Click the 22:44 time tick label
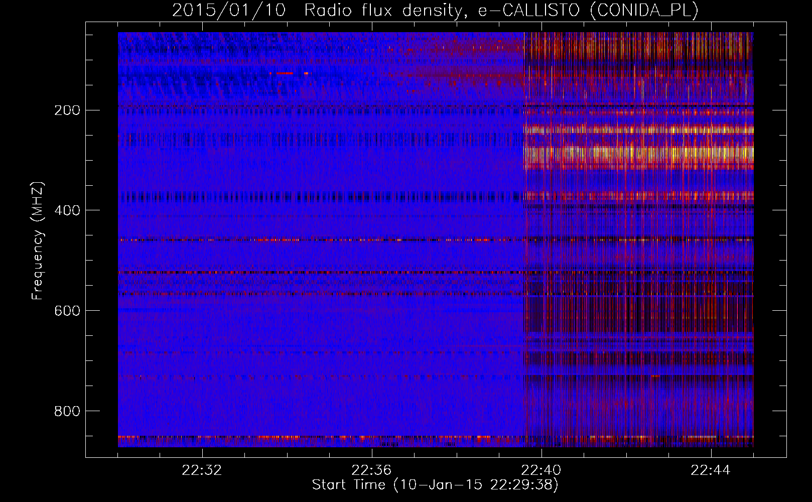 click(711, 470)
